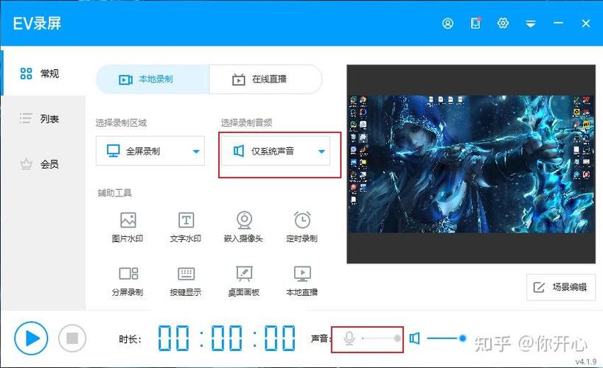Switch to the 本地录制 tab
The height and width of the screenshot is (368, 603).
pos(153,79)
